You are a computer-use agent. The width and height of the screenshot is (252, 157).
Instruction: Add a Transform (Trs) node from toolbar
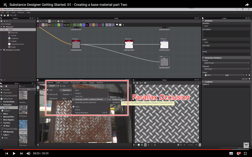(97, 25)
